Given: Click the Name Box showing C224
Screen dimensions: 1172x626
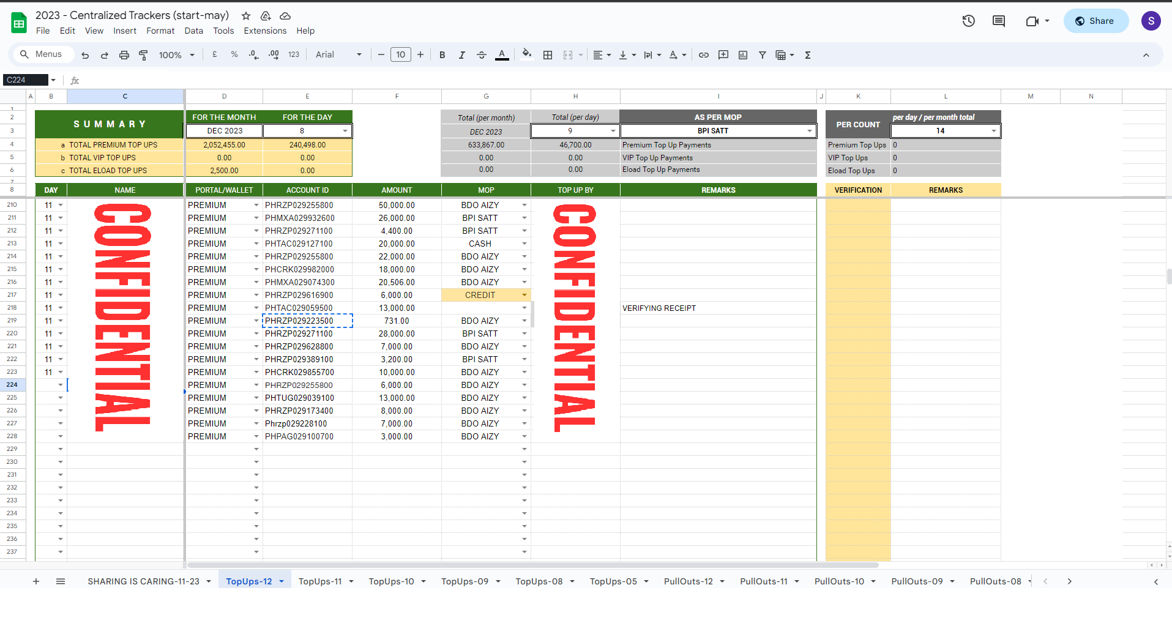Looking at the screenshot, I should pos(26,80).
